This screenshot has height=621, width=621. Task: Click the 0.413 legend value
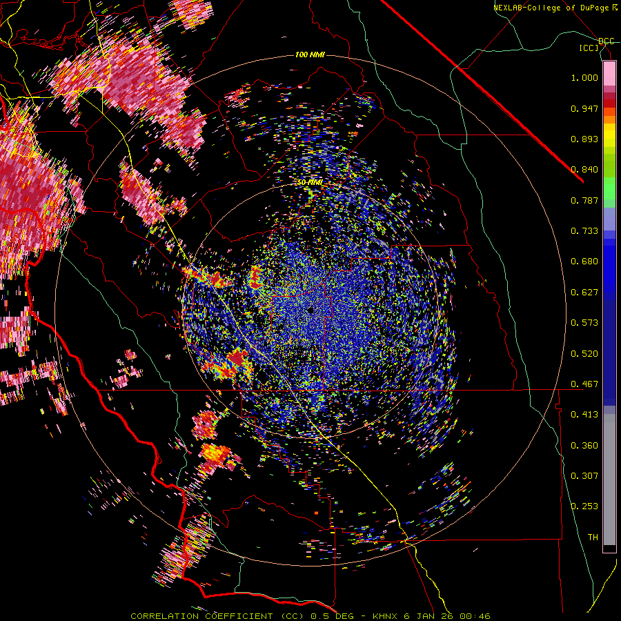pos(584,415)
